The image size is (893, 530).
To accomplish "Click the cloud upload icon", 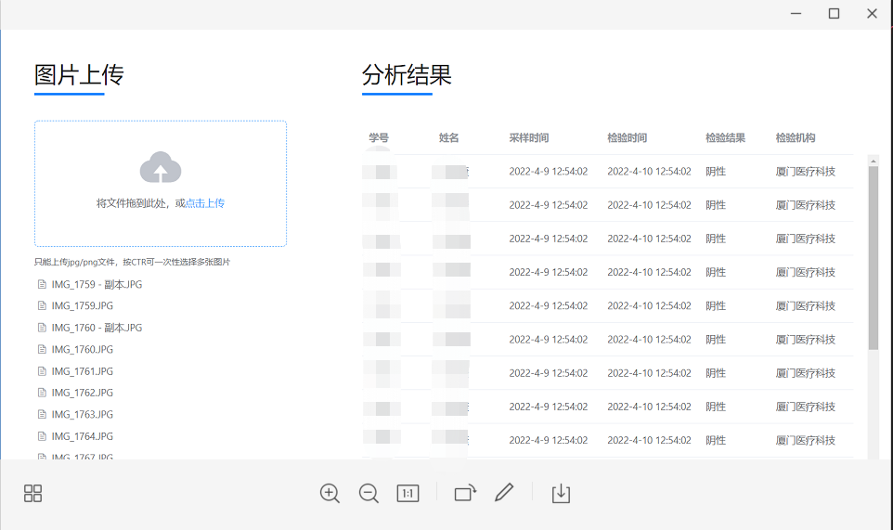I will (x=161, y=168).
